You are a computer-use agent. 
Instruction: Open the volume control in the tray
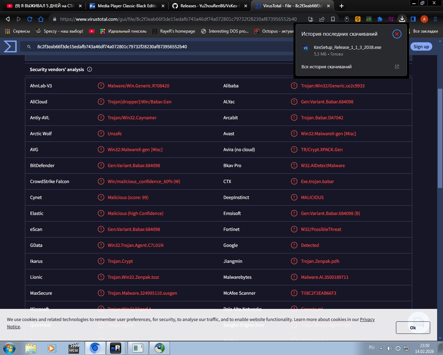click(390, 348)
